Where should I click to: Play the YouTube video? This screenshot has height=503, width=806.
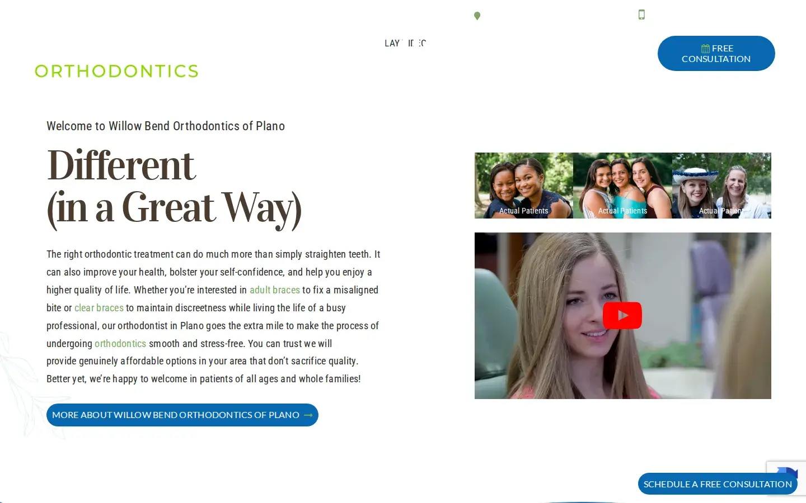(x=622, y=316)
